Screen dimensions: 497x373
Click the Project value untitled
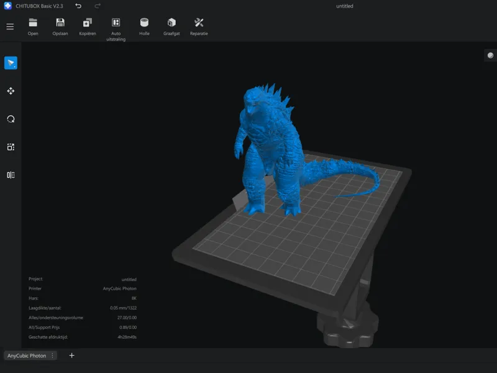tap(129, 279)
